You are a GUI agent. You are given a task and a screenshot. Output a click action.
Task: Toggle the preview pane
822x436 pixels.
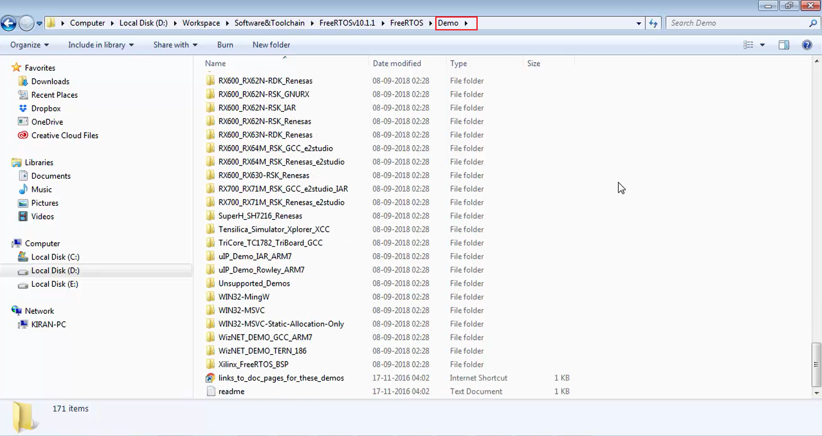pos(784,45)
